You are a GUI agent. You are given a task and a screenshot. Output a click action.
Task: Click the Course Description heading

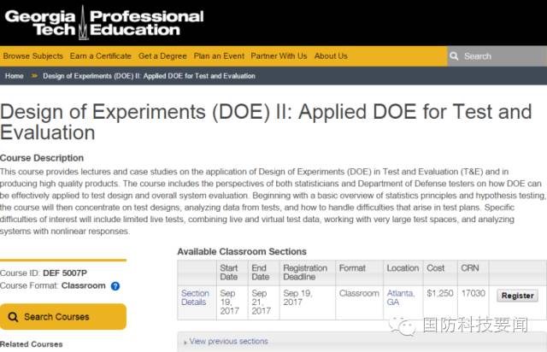click(42, 158)
